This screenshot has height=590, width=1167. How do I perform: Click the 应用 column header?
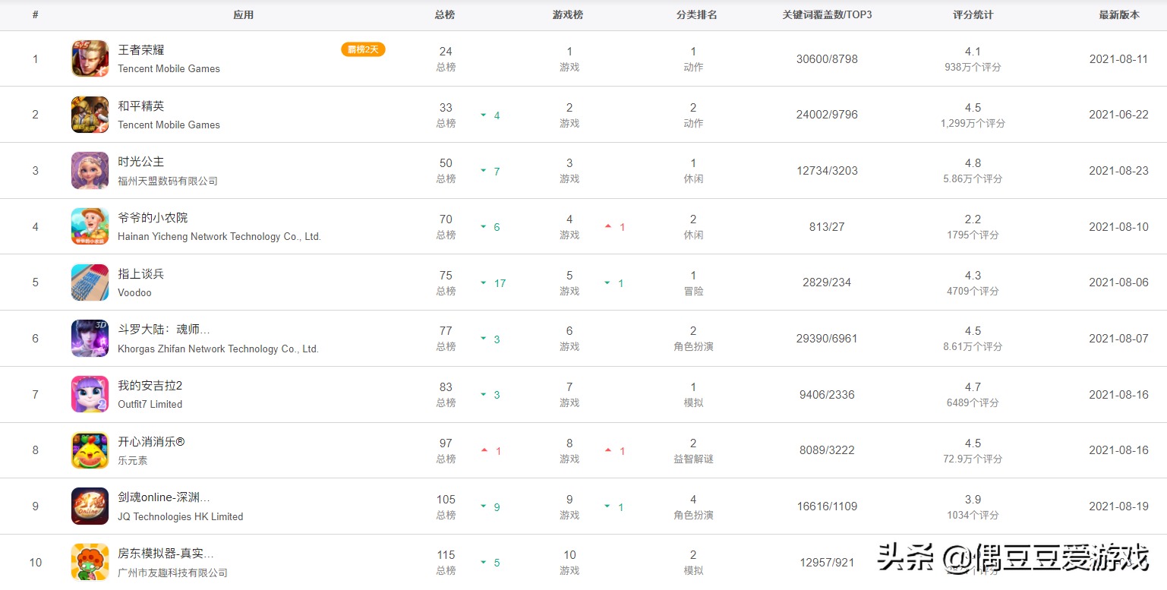pos(243,15)
